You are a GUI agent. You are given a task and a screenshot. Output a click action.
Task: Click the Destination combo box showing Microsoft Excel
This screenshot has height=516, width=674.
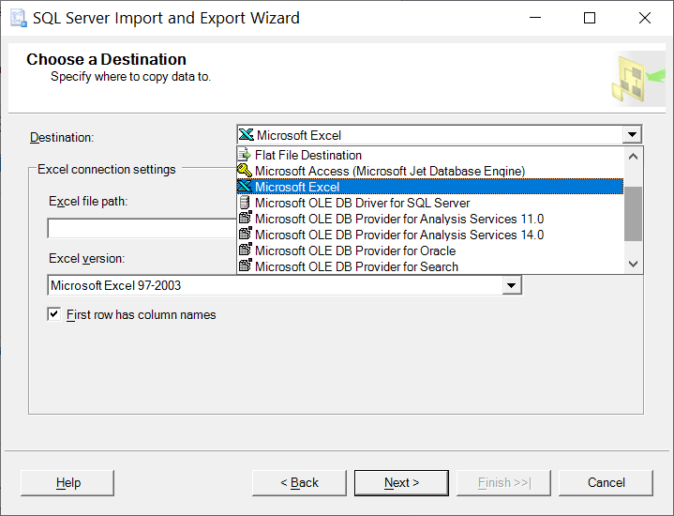pos(439,135)
